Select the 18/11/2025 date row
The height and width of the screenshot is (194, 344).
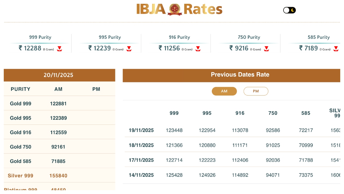tap(141, 145)
